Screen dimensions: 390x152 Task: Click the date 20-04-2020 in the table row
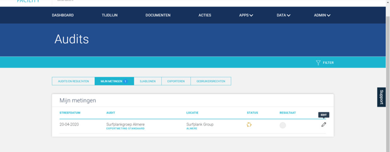69,124
